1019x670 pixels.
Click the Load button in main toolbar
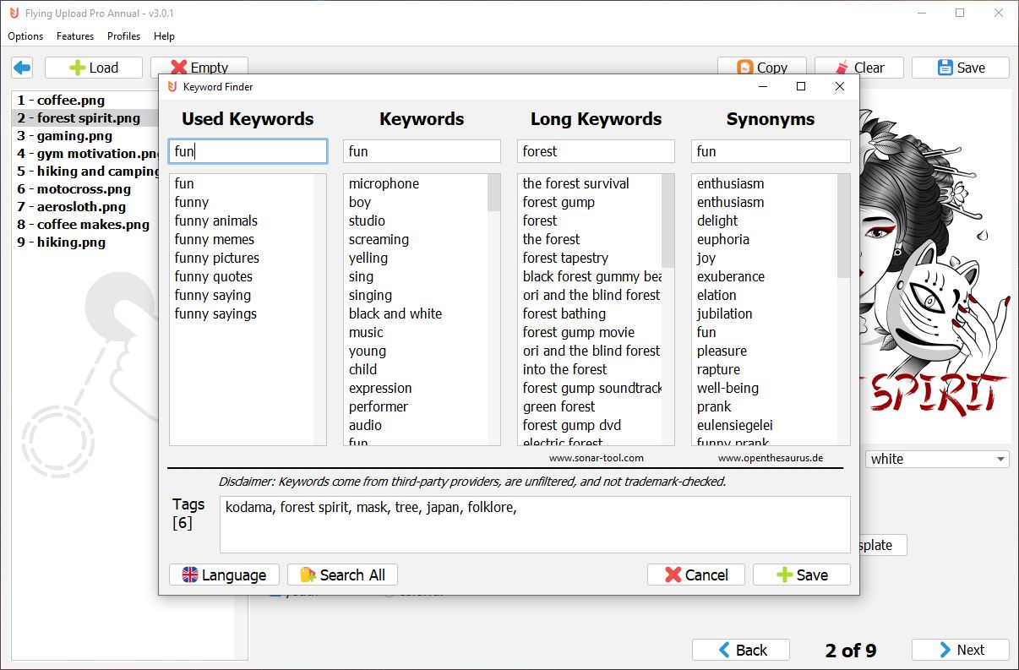(x=94, y=68)
